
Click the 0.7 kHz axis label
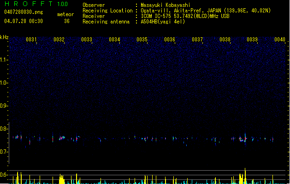tap(4, 152)
